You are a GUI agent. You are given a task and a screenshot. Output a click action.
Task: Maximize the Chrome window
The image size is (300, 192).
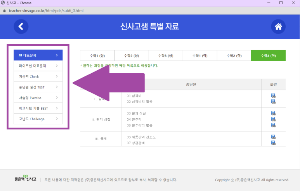[x=281, y=3]
